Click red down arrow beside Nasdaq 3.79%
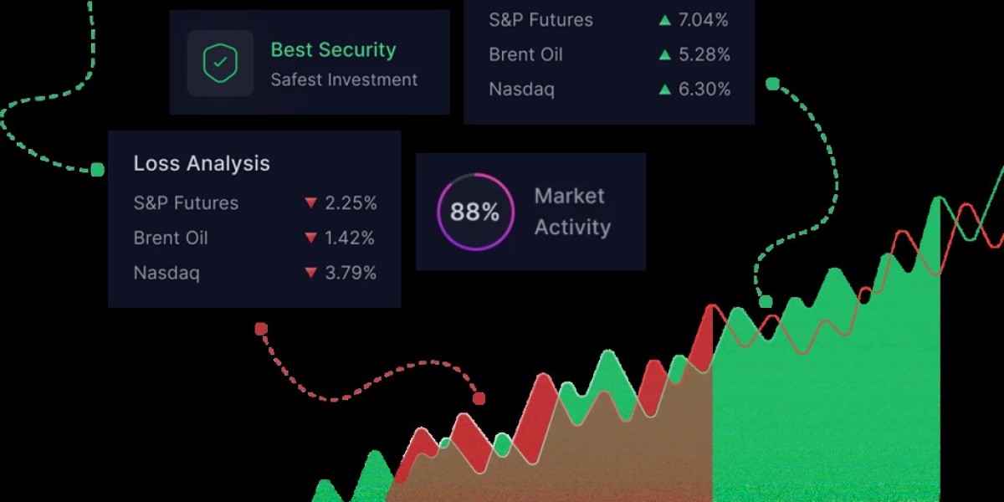 (x=311, y=273)
